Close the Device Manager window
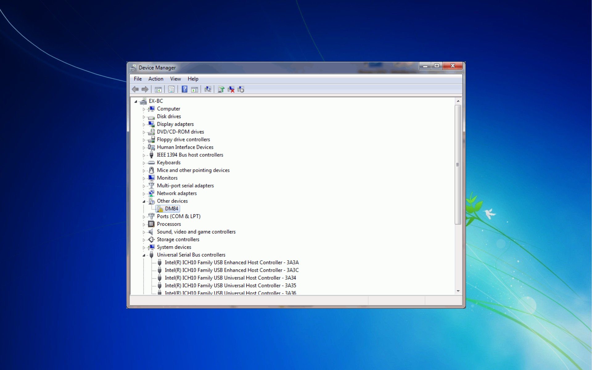This screenshot has width=592, height=370. (453, 66)
